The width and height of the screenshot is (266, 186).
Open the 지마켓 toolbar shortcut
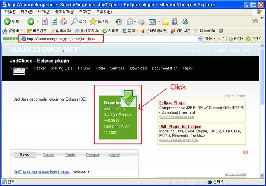pos(110,31)
